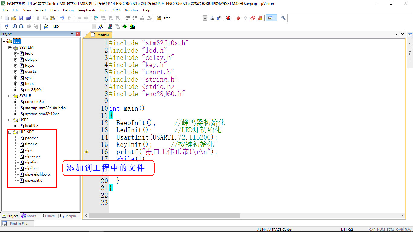Start the debug session icon
Image resolution: width=413 pixels, height=232 pixels.
[x=228, y=18]
